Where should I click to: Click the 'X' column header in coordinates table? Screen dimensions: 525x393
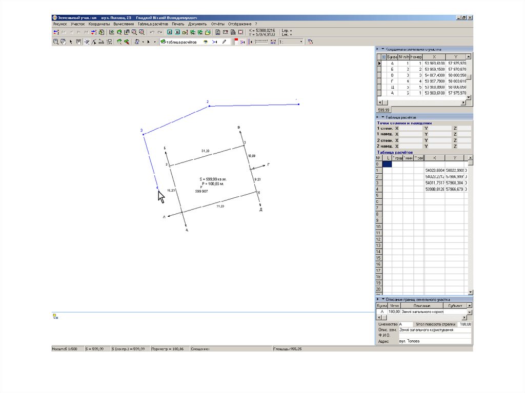click(x=434, y=57)
